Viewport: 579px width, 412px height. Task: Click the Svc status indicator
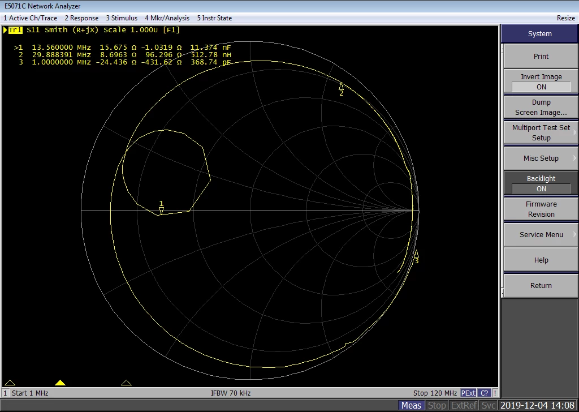coord(488,405)
